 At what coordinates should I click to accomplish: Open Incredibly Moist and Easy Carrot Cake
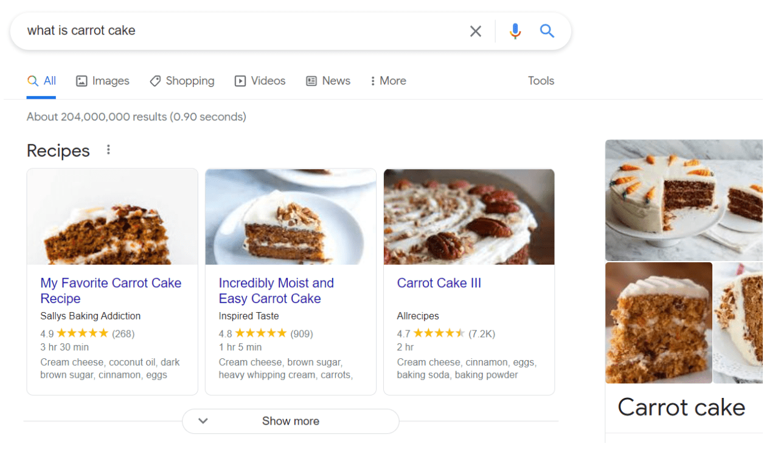click(276, 291)
